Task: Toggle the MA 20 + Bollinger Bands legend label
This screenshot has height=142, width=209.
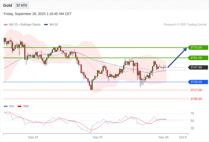Action: click(x=25, y=25)
